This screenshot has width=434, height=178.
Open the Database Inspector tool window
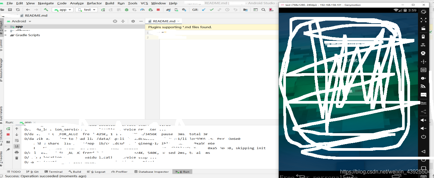coord(151,172)
